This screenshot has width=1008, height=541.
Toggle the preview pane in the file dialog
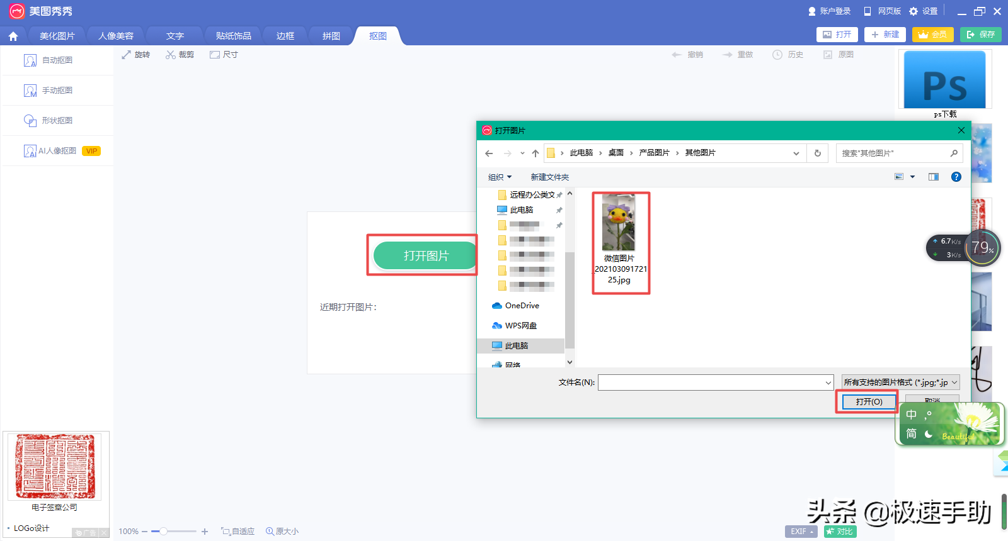coord(933,177)
